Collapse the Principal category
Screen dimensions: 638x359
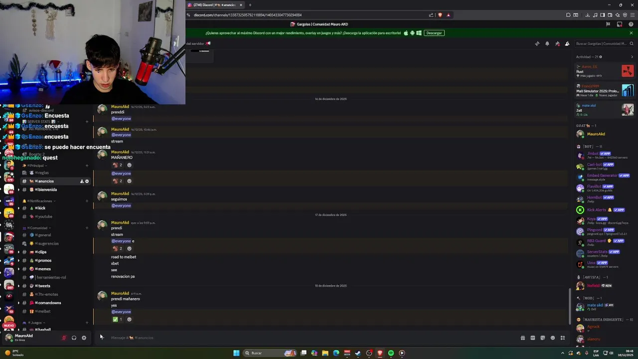36,166
